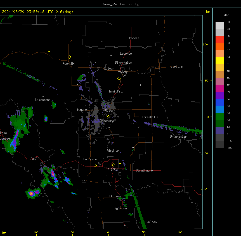Click the Calgary city label
Image resolution: width=241 pixels, height=236 pixels.
coord(112,169)
